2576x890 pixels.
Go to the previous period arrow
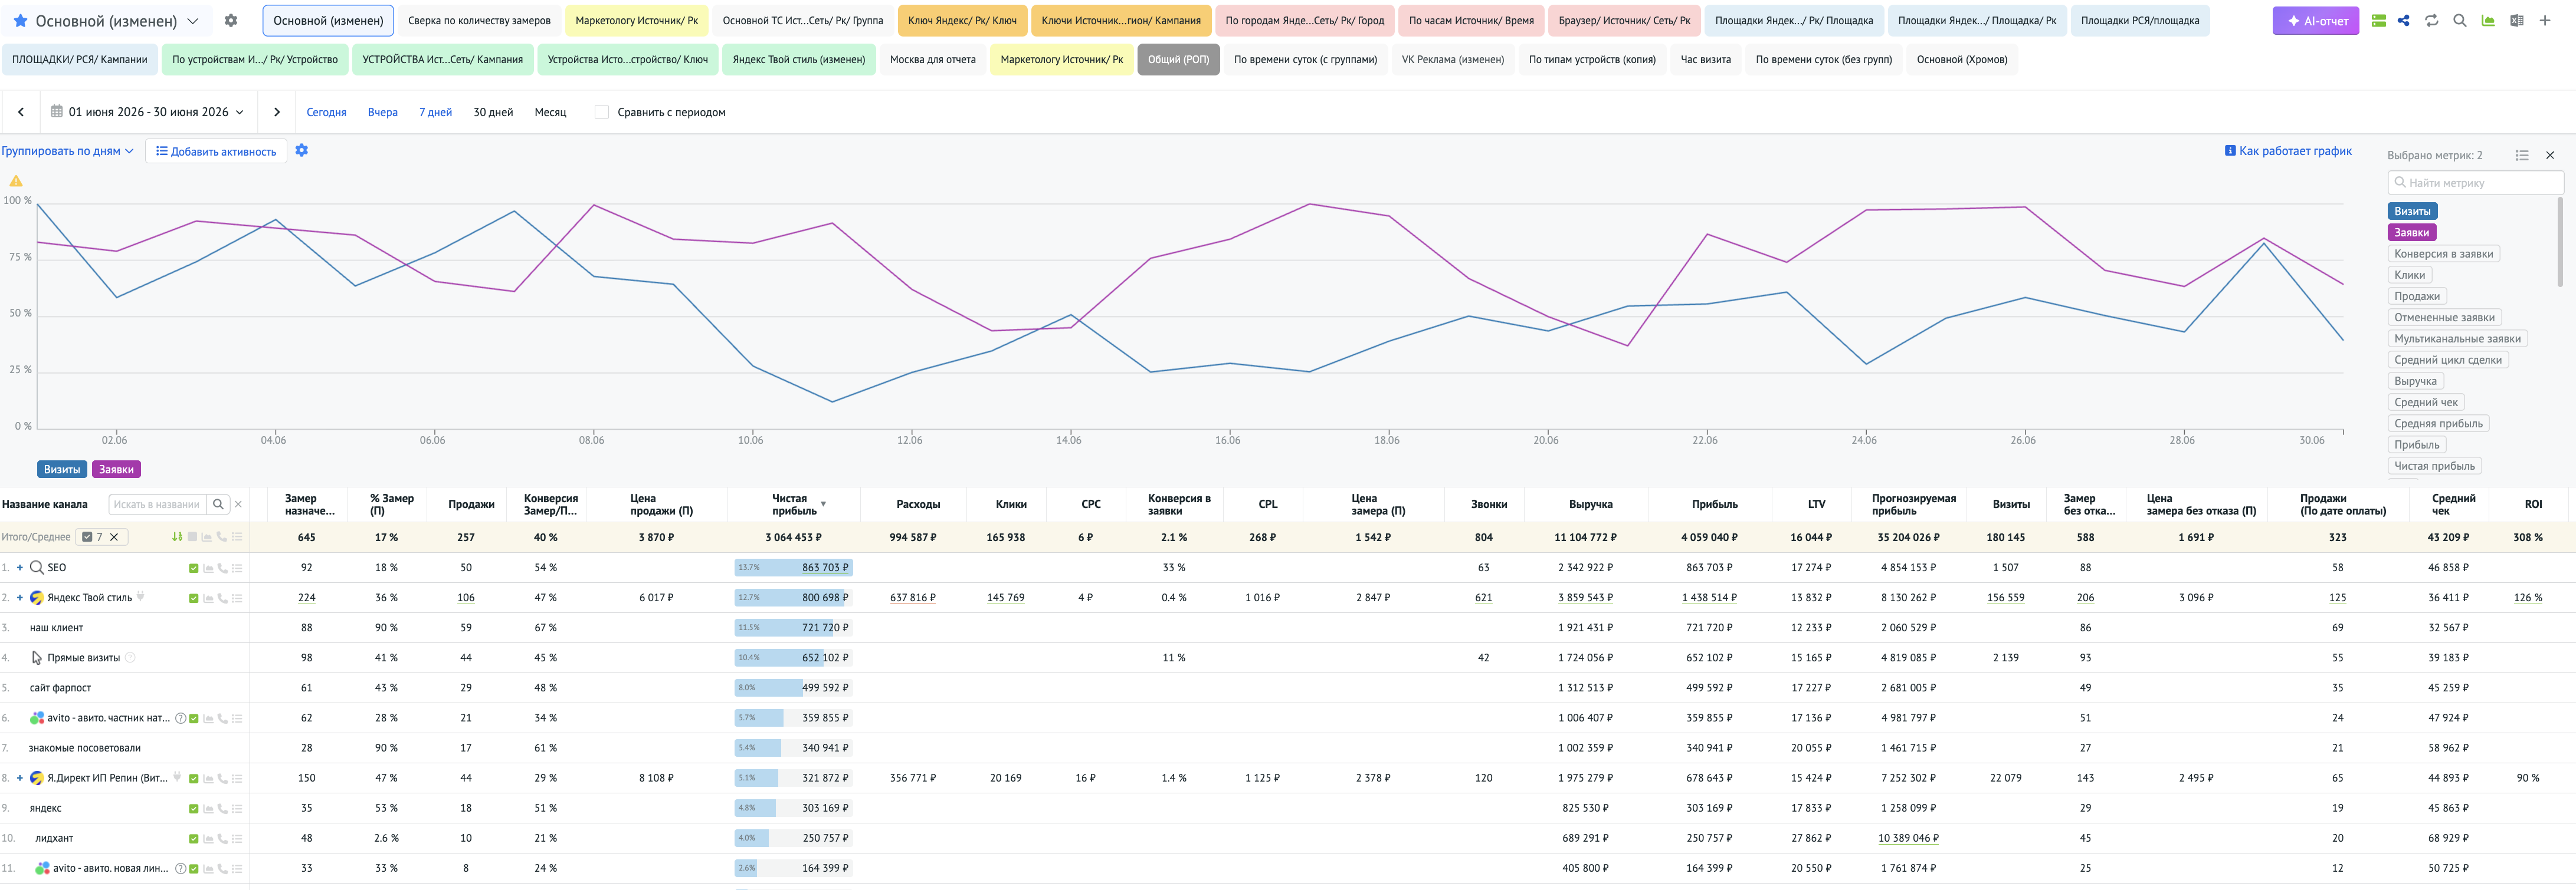coord(20,112)
